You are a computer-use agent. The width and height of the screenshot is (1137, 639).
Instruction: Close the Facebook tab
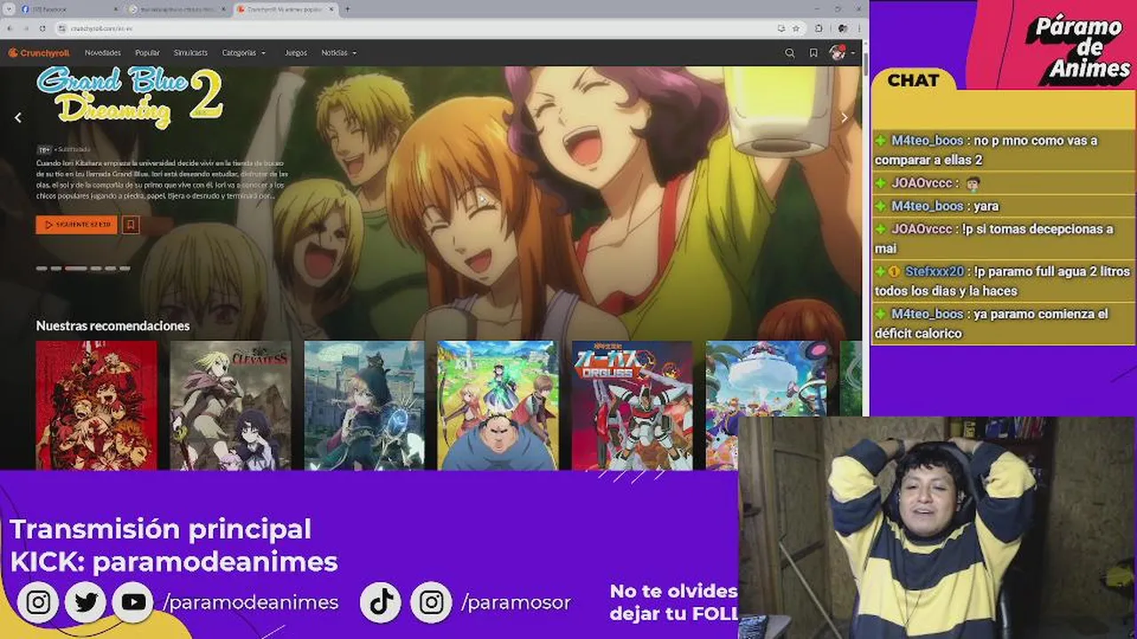point(115,9)
